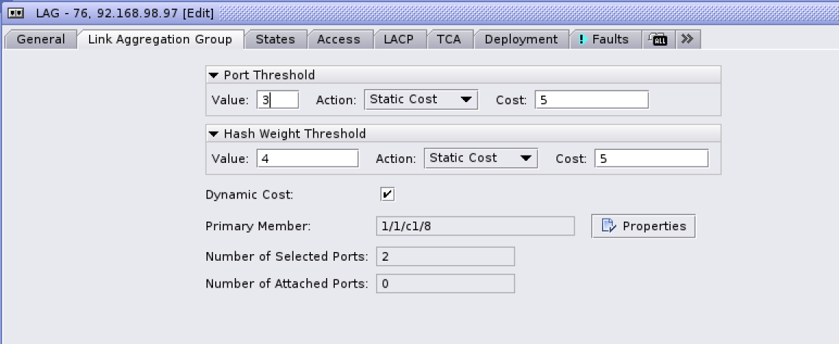Collapse the Hash Weight Threshold section
Screen dimensions: 839x344
214,134
